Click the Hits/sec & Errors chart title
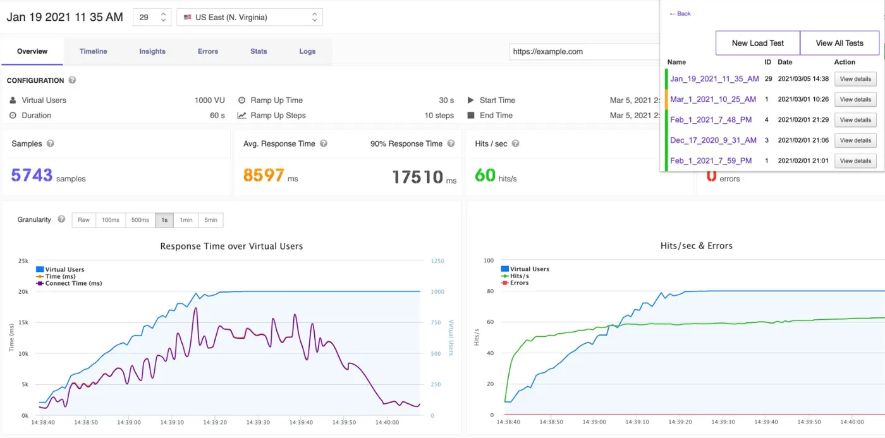The image size is (885, 438). pyautogui.click(x=696, y=245)
